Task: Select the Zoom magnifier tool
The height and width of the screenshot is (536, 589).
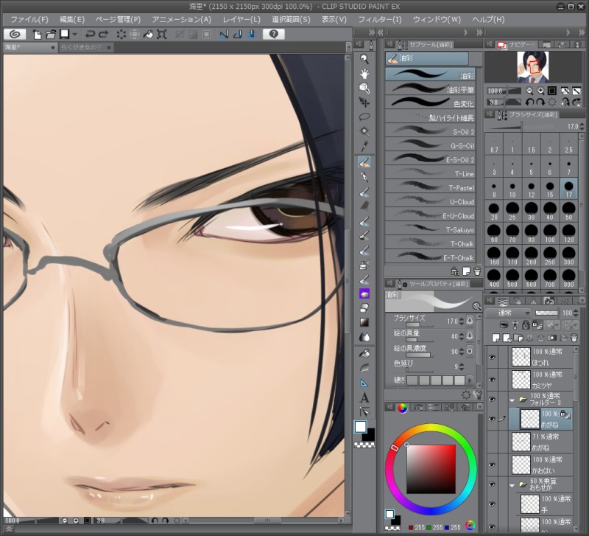Action: (x=364, y=59)
